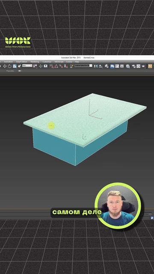Viewport: 154px width, 274px height.
Task: Switch to the Populate ribbon tab
Action: click(10, 71)
